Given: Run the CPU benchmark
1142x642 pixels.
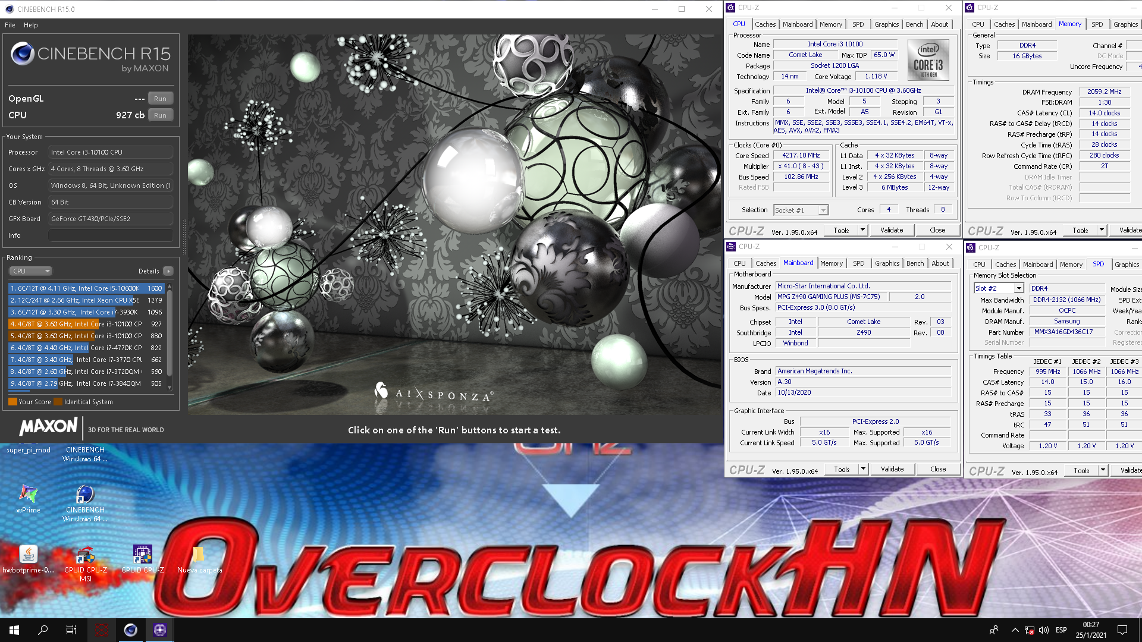Looking at the screenshot, I should 160,115.
